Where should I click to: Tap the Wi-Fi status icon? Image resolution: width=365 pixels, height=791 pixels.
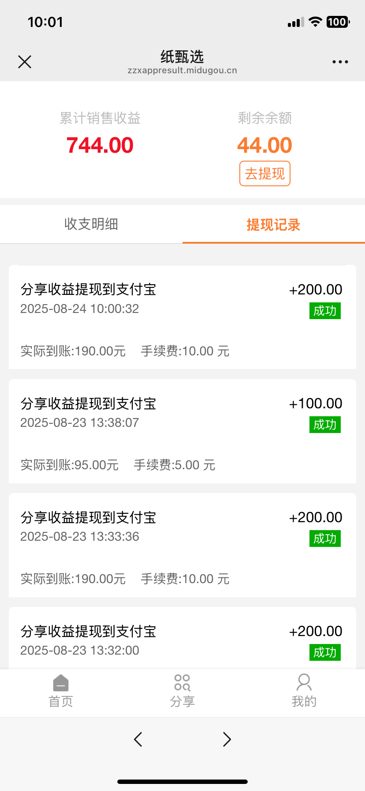[315, 22]
